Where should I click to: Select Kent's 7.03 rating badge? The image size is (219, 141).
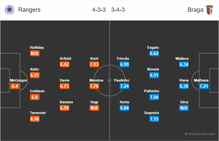pyautogui.click(x=94, y=64)
